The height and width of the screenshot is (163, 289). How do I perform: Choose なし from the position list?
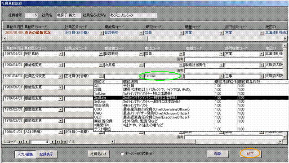click(191, 86)
